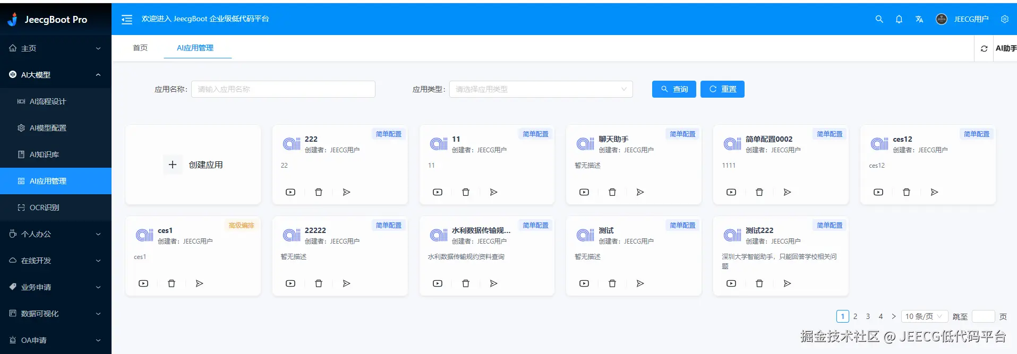The image size is (1017, 354).
Task: Select AI应用管理 in the sidebar
Action: tap(56, 181)
